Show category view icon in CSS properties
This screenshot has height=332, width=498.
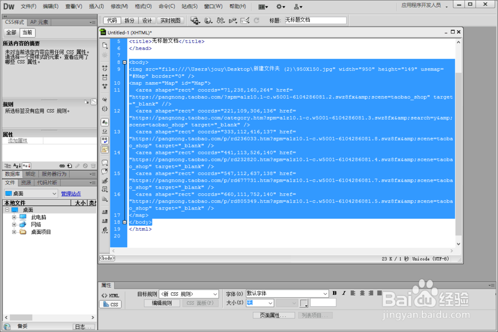tap(7, 166)
